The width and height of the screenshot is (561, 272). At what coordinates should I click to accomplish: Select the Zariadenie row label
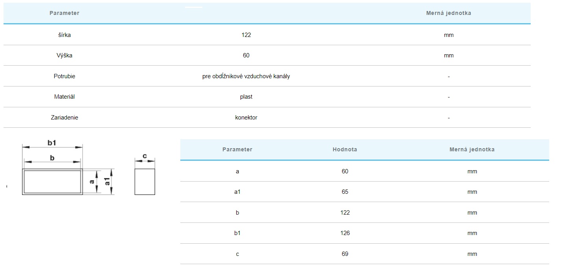(x=64, y=118)
